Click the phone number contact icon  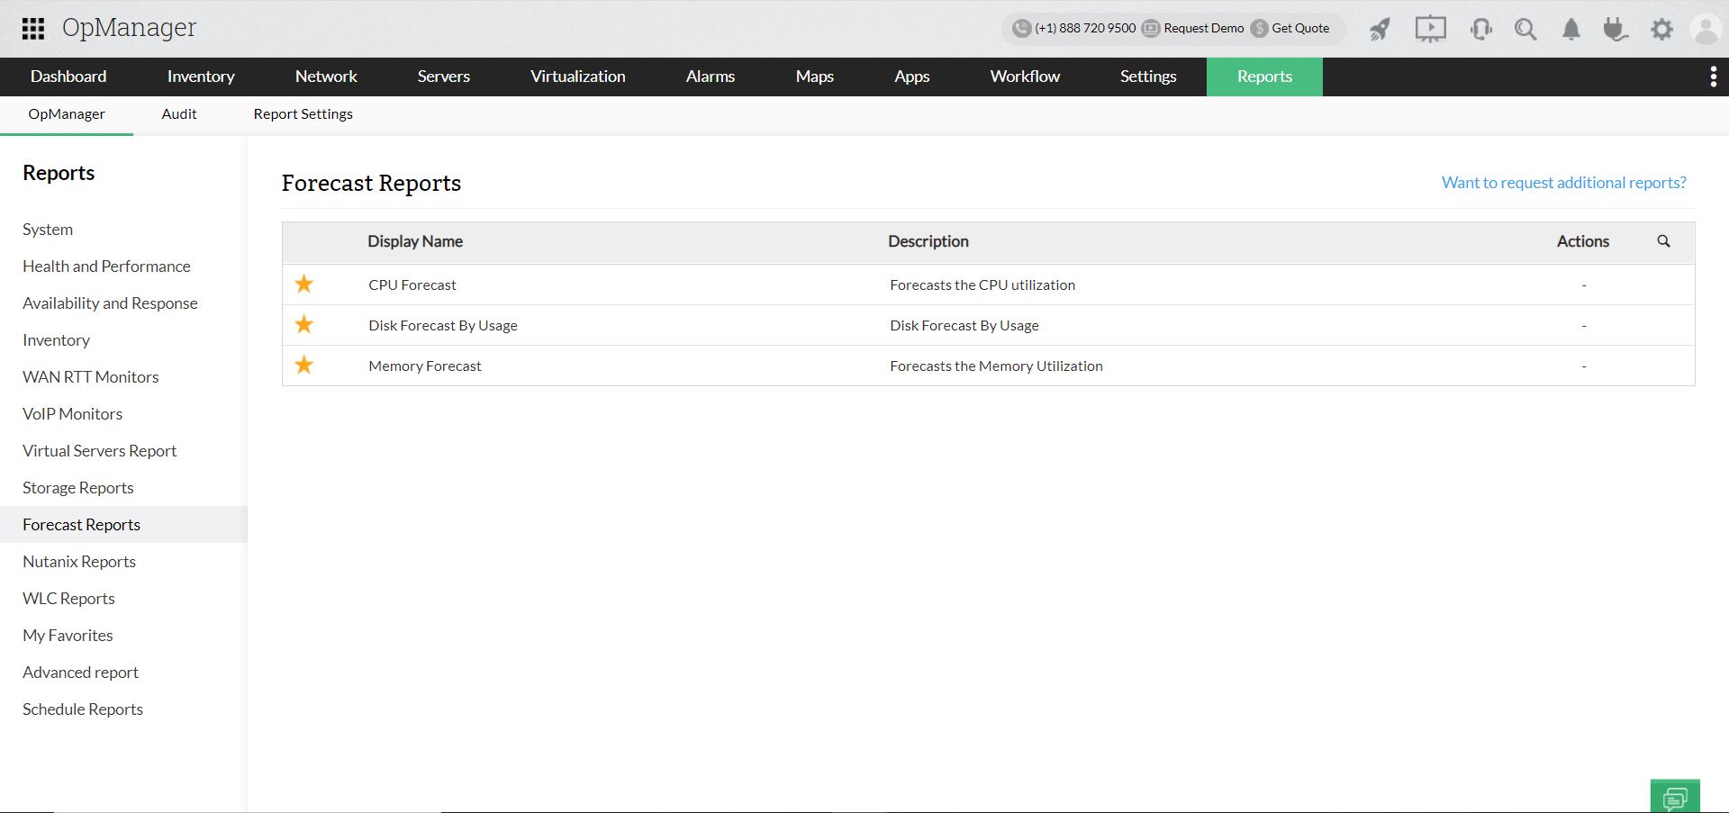(1021, 28)
